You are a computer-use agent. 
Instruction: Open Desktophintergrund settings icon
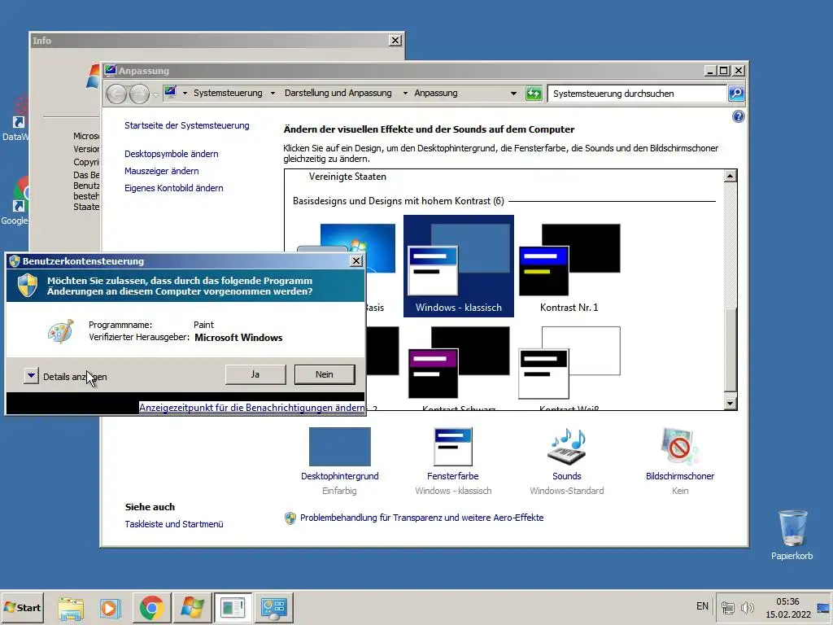point(340,447)
